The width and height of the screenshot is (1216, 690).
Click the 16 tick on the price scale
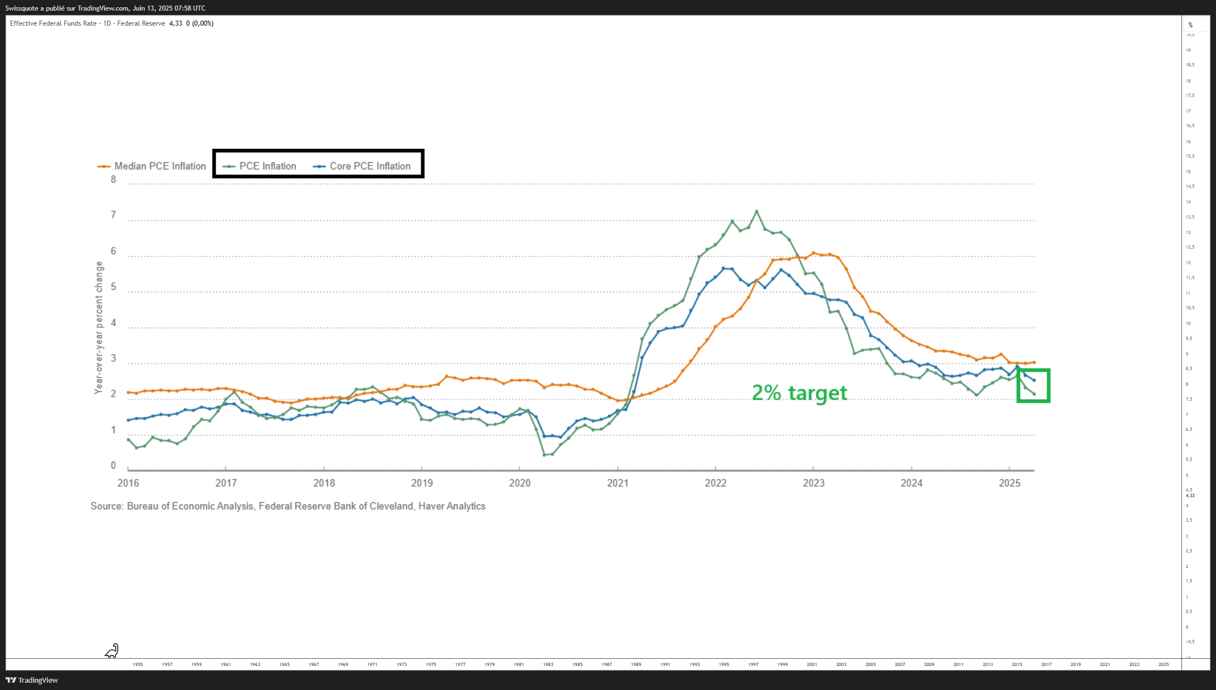tap(1188, 142)
